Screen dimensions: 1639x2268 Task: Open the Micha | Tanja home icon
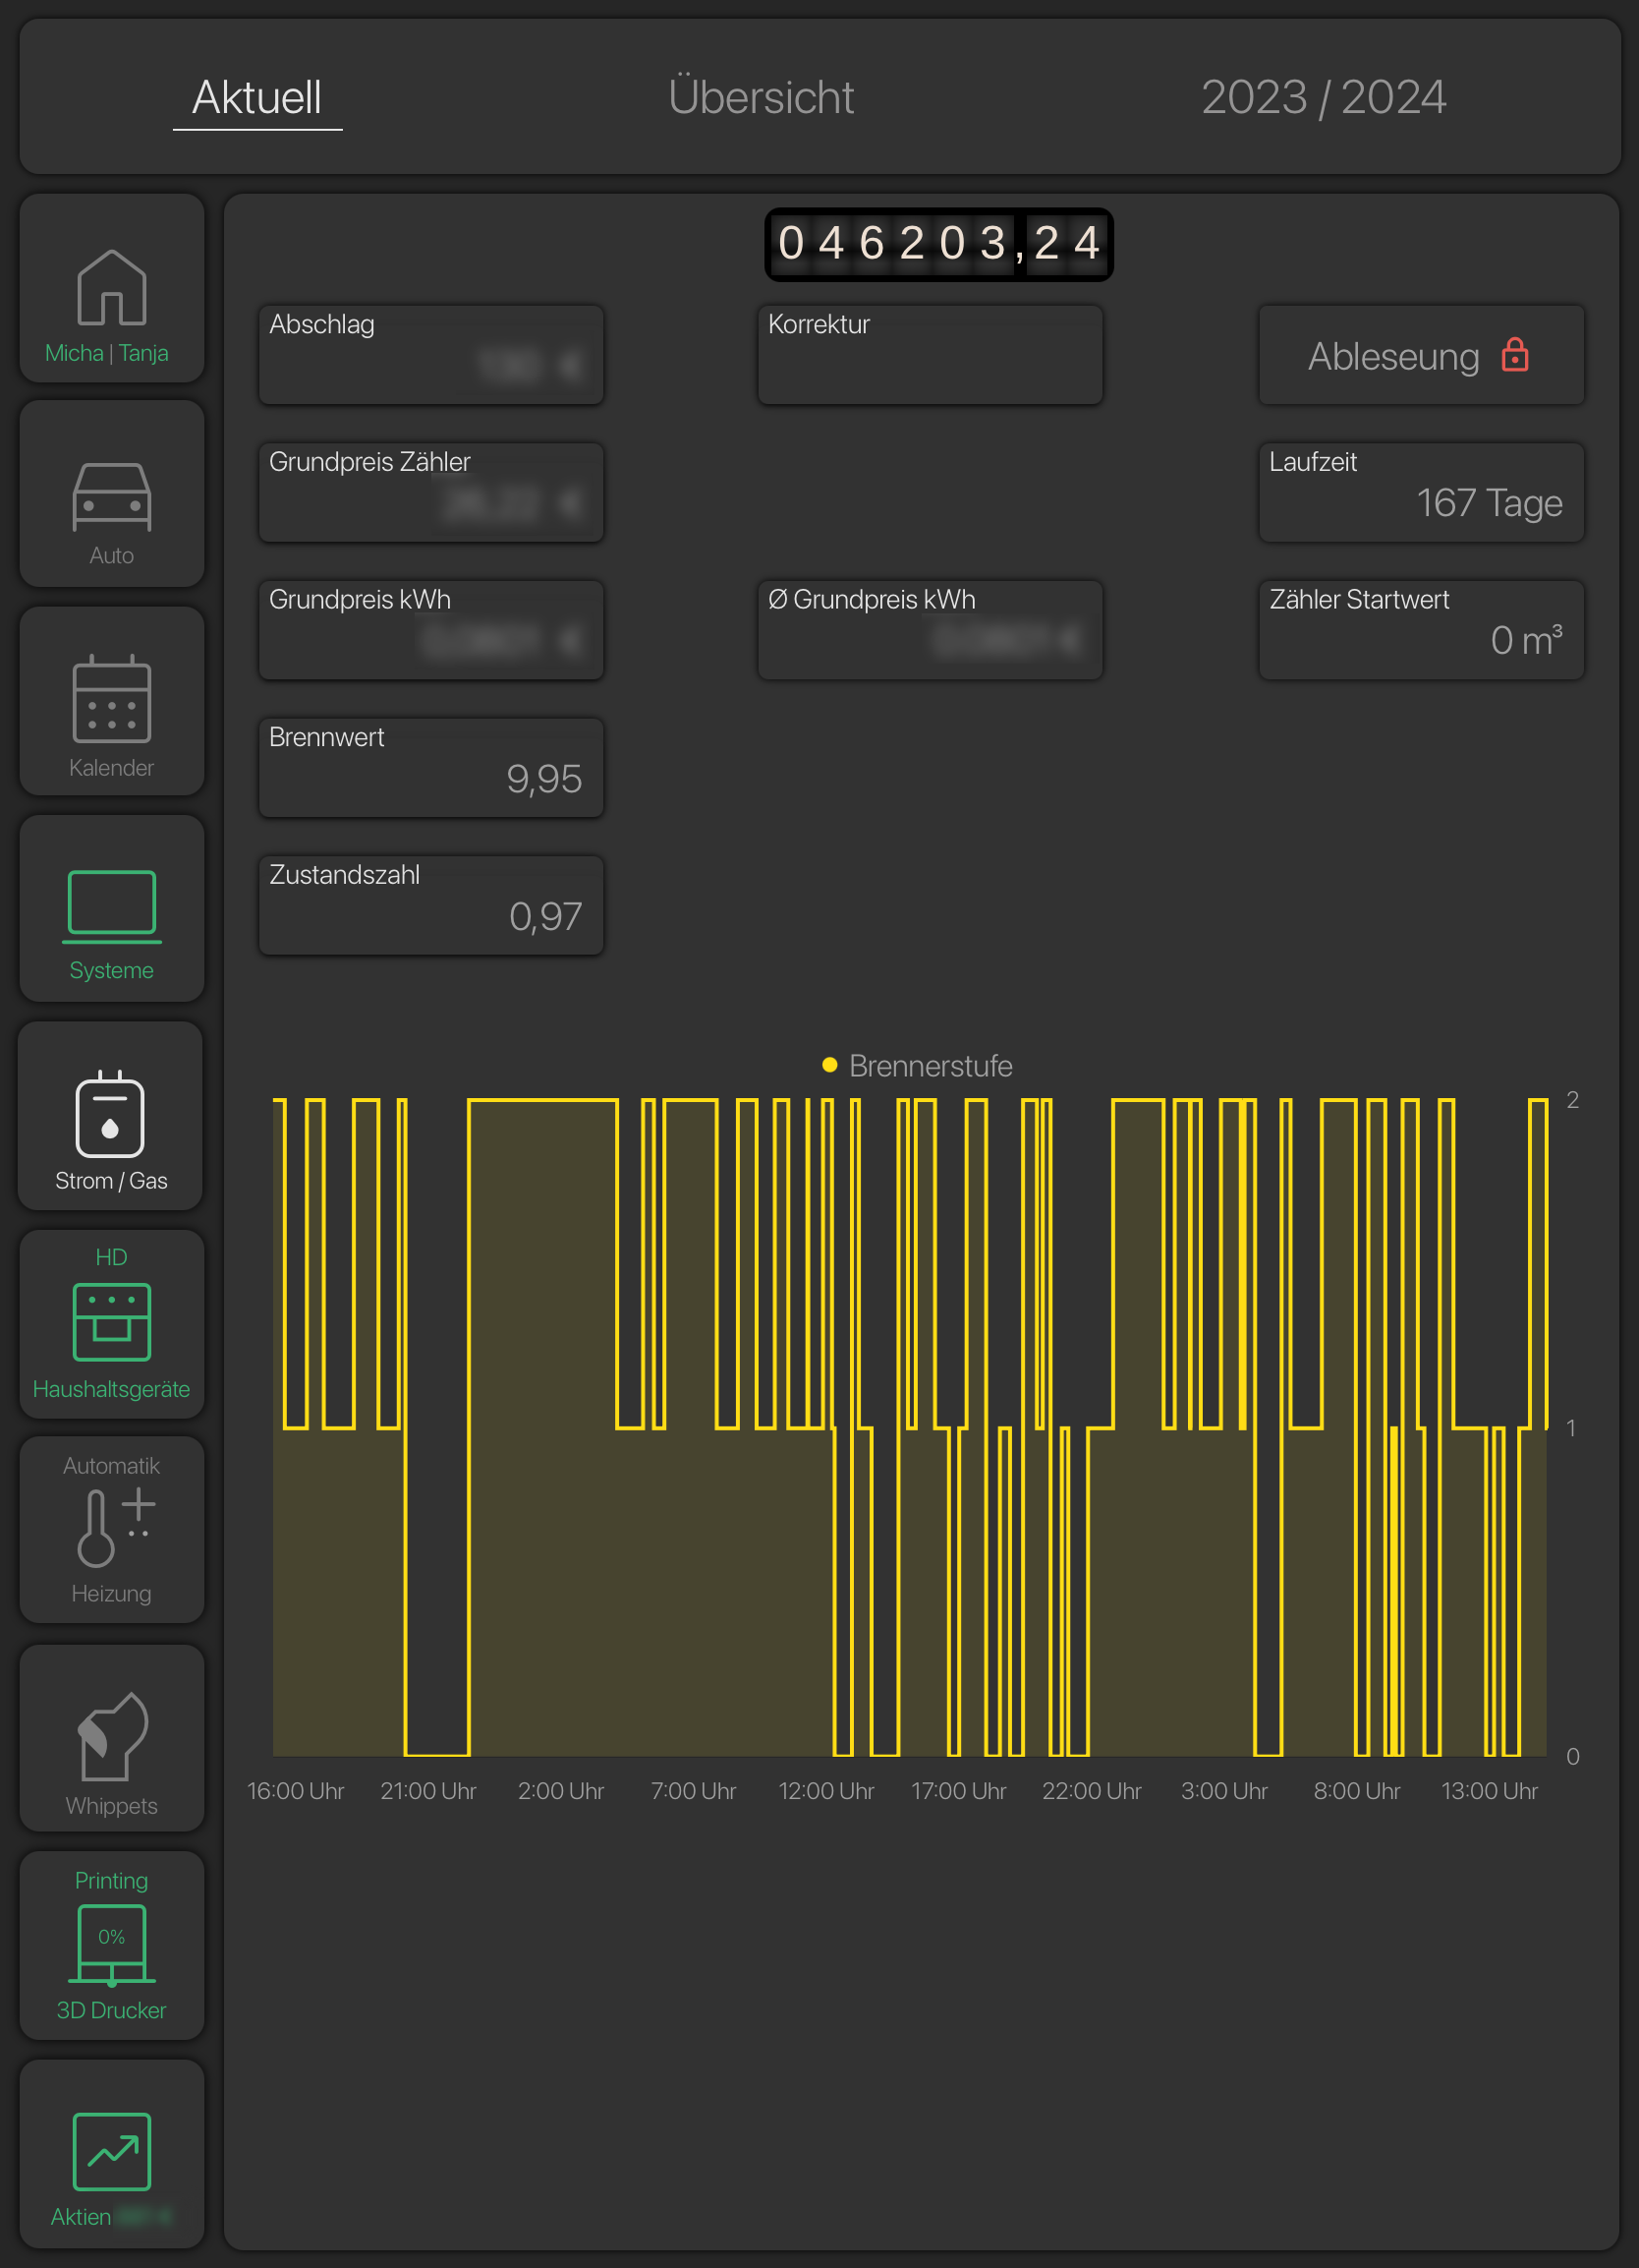pyautogui.click(x=112, y=288)
